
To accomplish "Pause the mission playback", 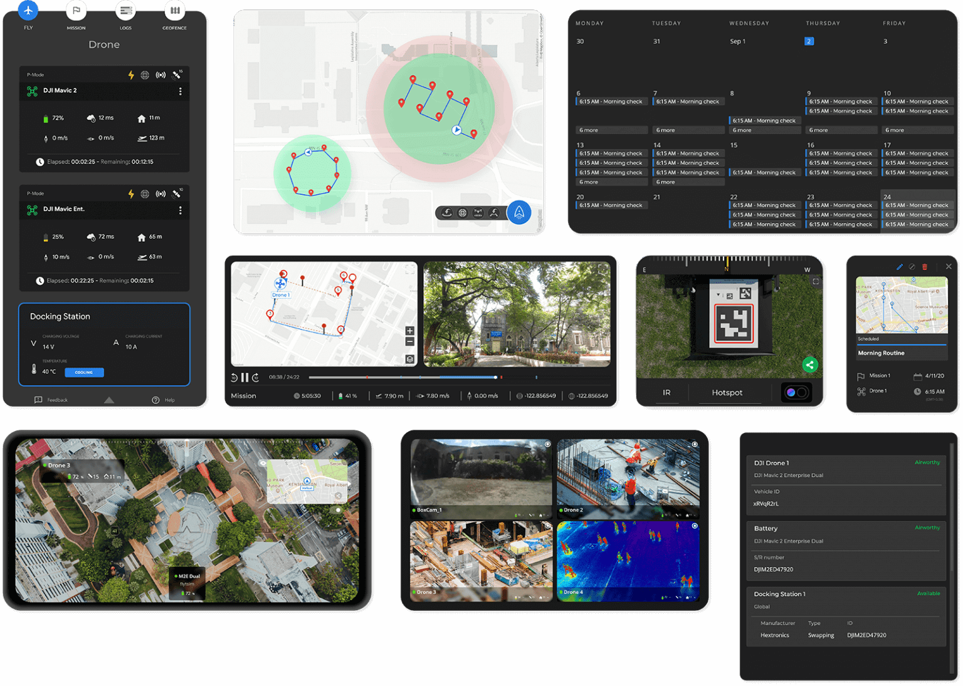I will (x=245, y=377).
